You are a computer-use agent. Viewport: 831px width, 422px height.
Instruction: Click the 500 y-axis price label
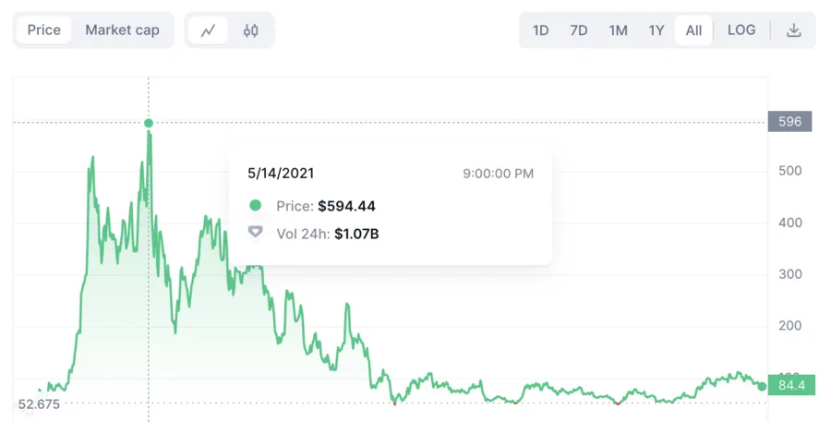[x=789, y=171]
